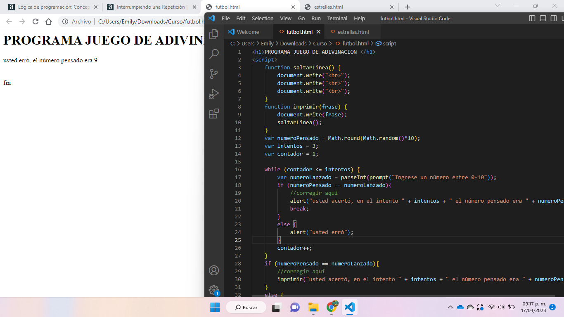Close the Lógica de programación Chrome tab
564x317 pixels.
(x=96, y=7)
